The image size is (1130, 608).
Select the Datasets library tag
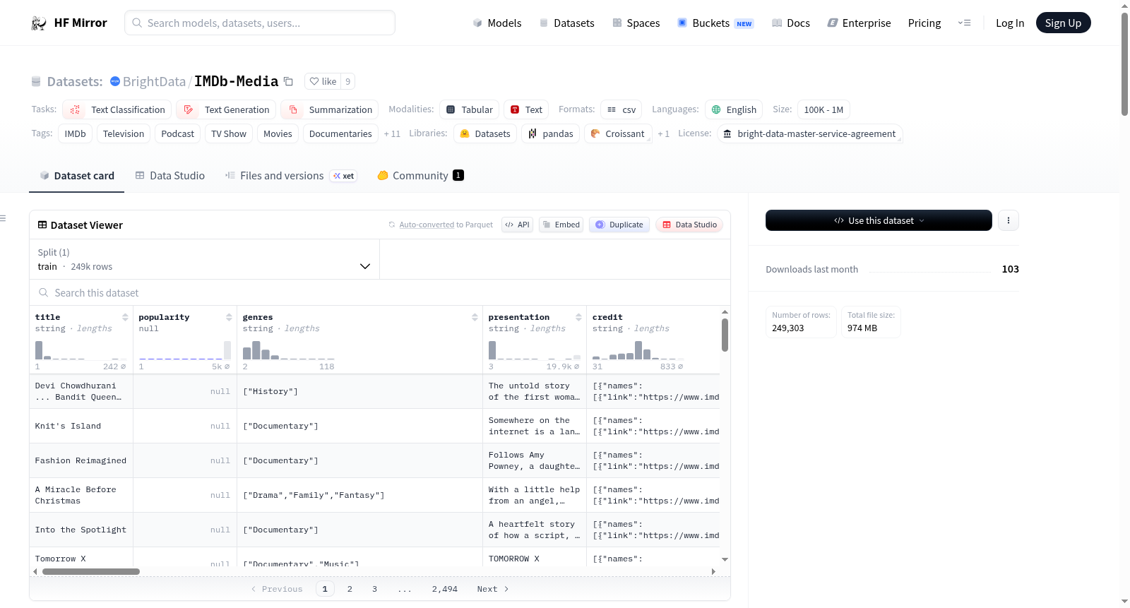pyautogui.click(x=485, y=133)
